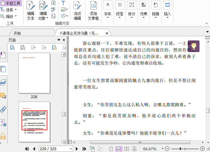210x152 pixels.
Task: Expand the 编辑对象 dropdown arrow
Action: tap(47, 18)
